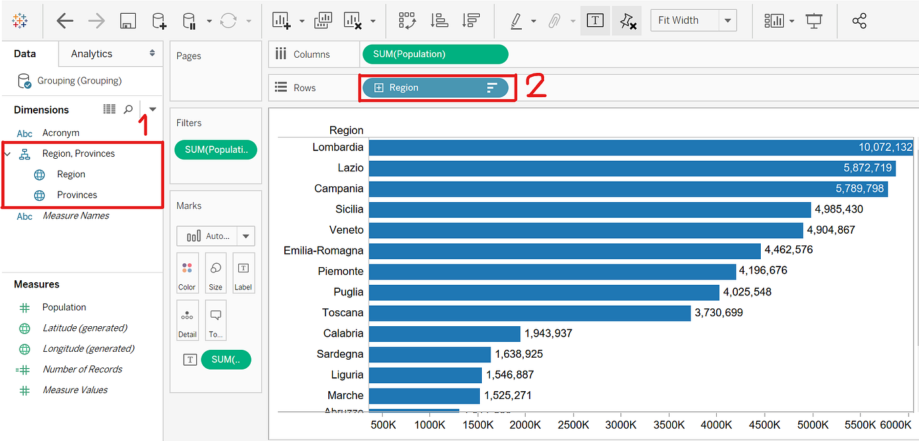Collapse the Region, Provinces hierarchy
The height and width of the screenshot is (441, 919).
click(x=8, y=154)
